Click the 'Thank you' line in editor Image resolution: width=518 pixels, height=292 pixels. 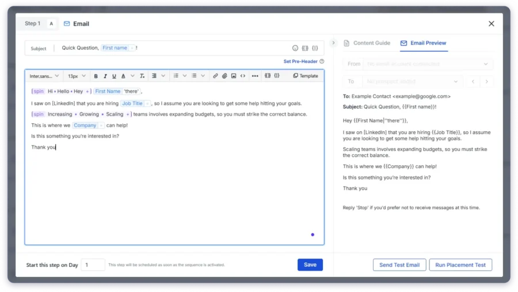click(43, 147)
